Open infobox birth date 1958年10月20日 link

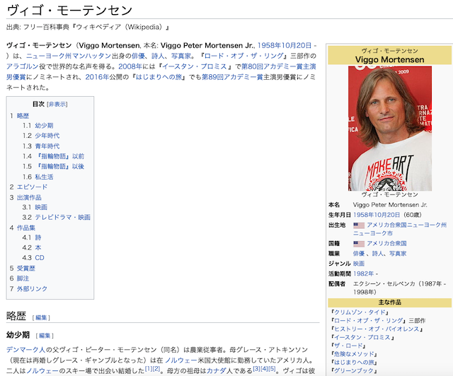pos(377,215)
